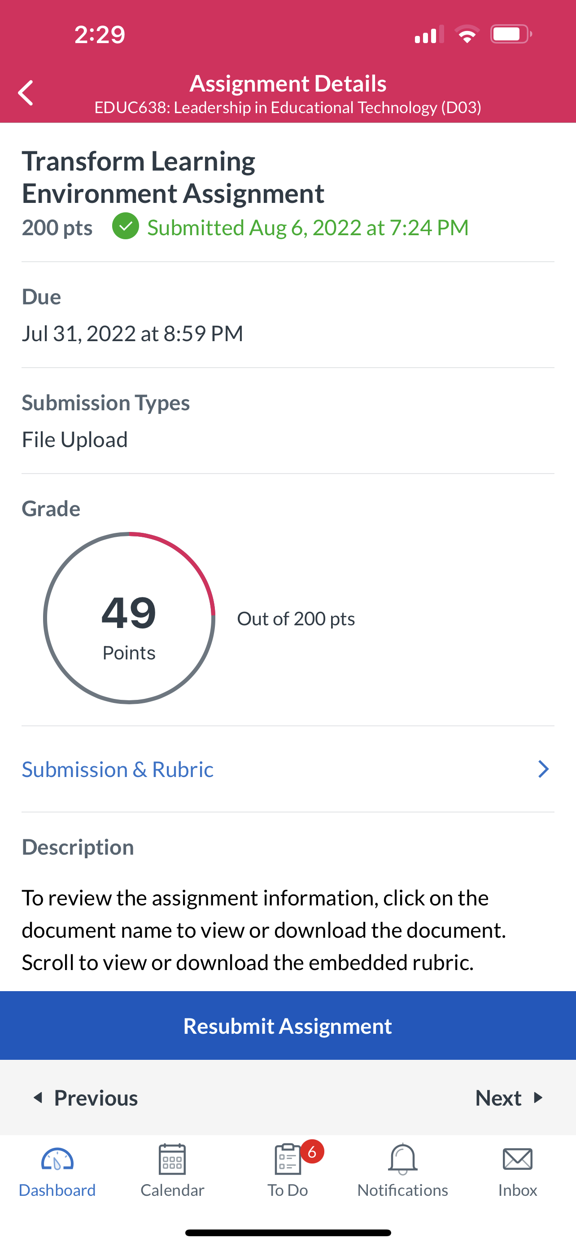Expand Submission & Rubric chevron
Image resolution: width=576 pixels, height=1247 pixels.
[x=544, y=769]
